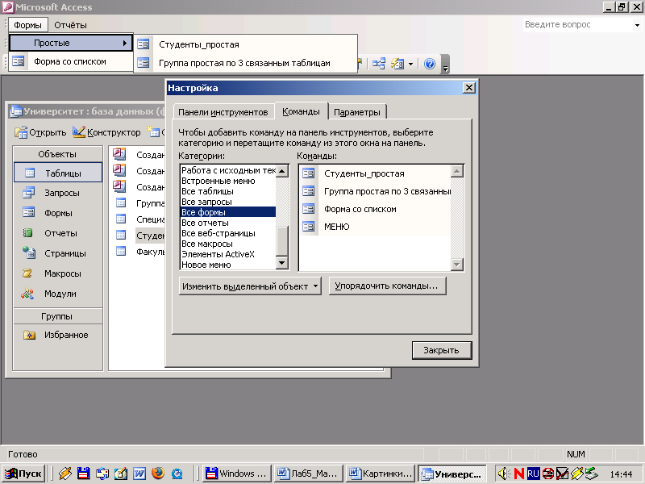The height and width of the screenshot is (484, 645).
Task: Click volume speaker icon in system tray
Action: coord(504,474)
